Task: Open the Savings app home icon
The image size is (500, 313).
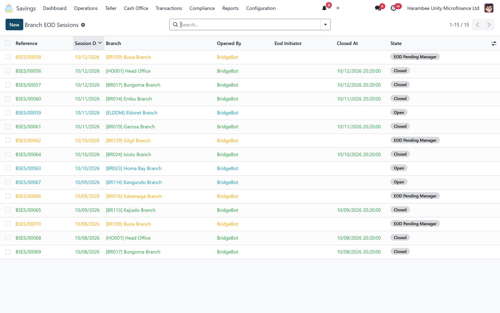Action: click(x=9, y=8)
